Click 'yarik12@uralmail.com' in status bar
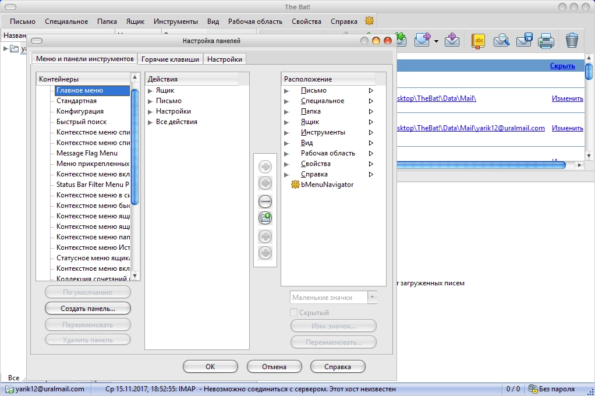 49,389
